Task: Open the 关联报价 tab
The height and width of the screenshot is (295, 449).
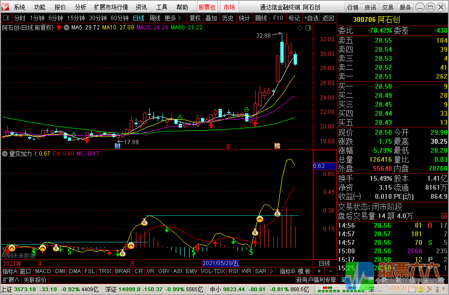Action: point(35,279)
